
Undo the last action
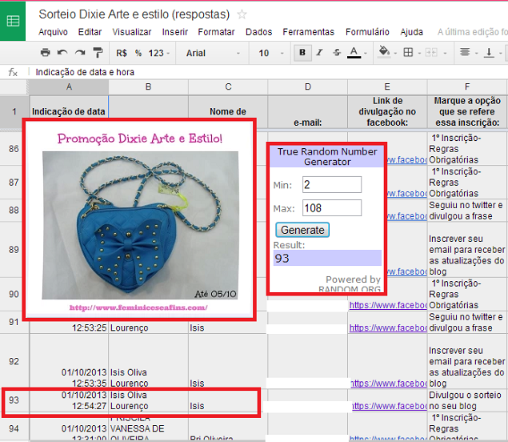62,53
